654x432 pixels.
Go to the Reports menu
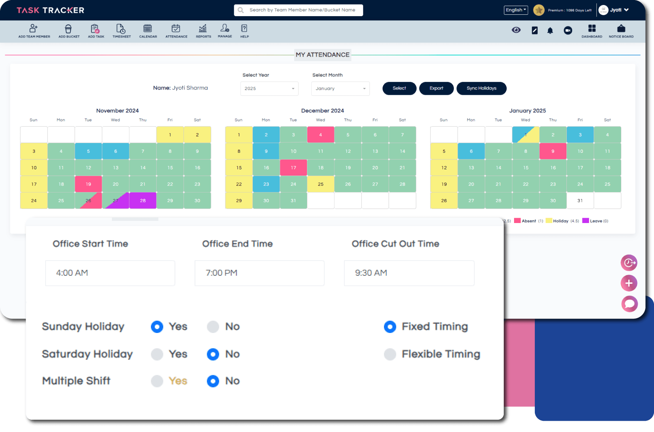point(203,31)
